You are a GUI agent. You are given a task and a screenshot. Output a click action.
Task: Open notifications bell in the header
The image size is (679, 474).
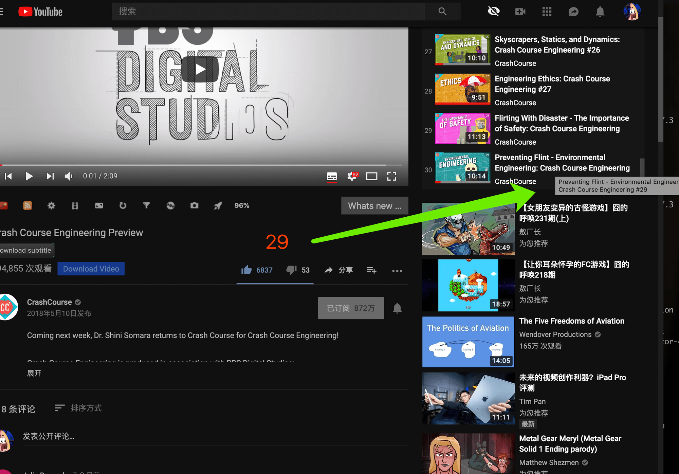[600, 12]
